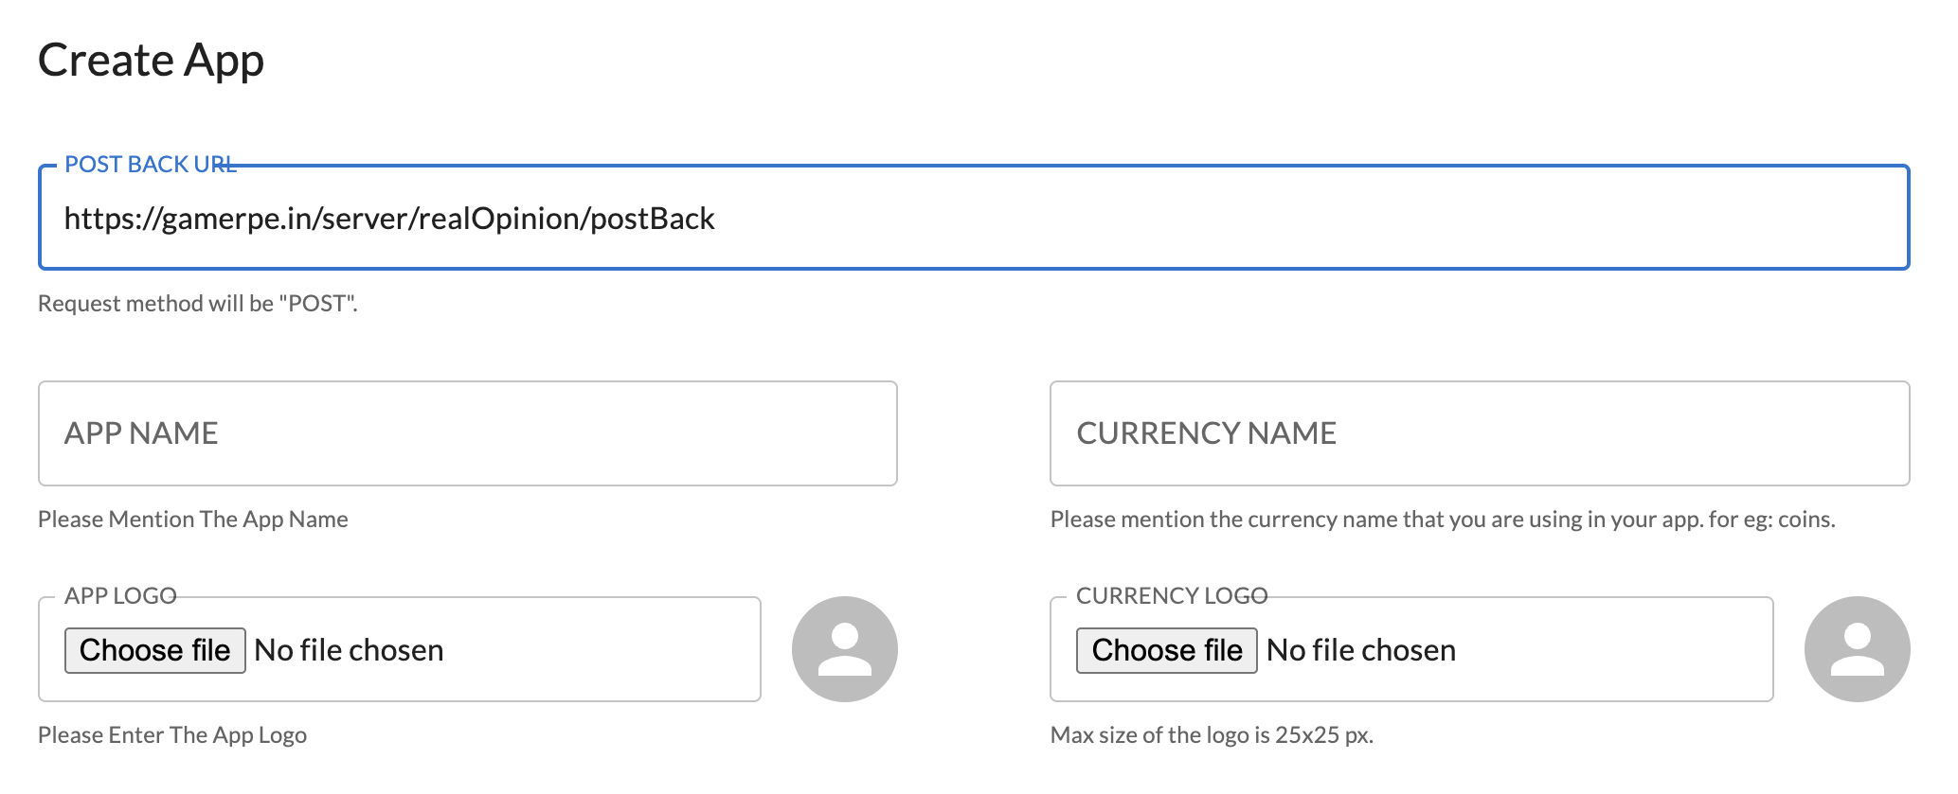
Task: Click the app logo avatar placeholder icon
Action: coord(844,649)
